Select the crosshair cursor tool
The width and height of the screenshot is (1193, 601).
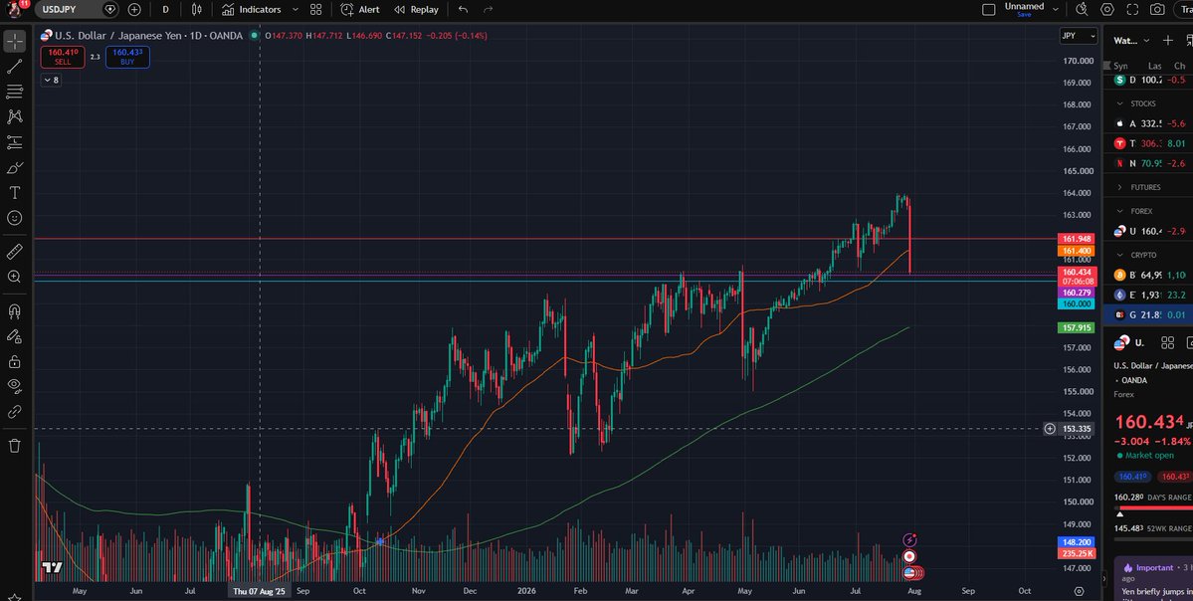15,41
